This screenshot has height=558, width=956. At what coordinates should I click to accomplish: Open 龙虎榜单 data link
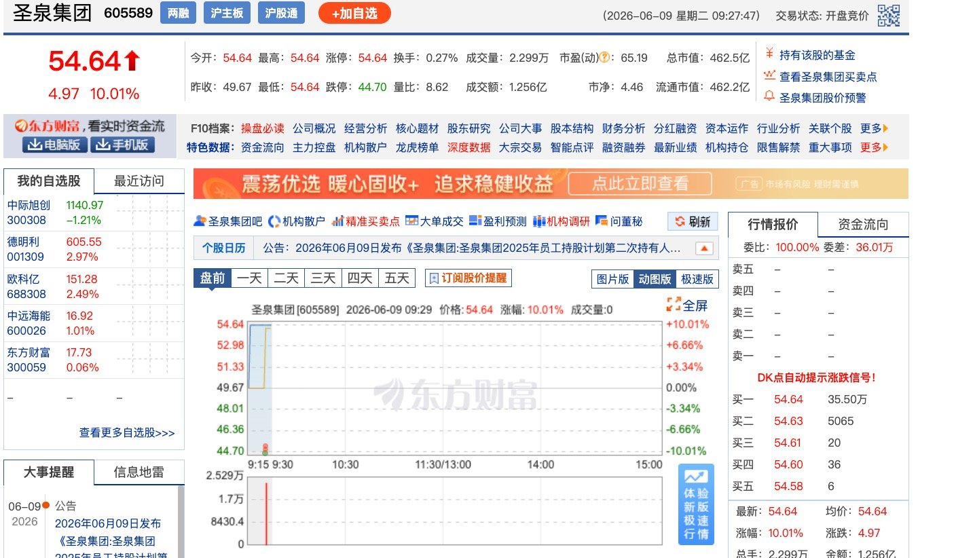point(417,147)
